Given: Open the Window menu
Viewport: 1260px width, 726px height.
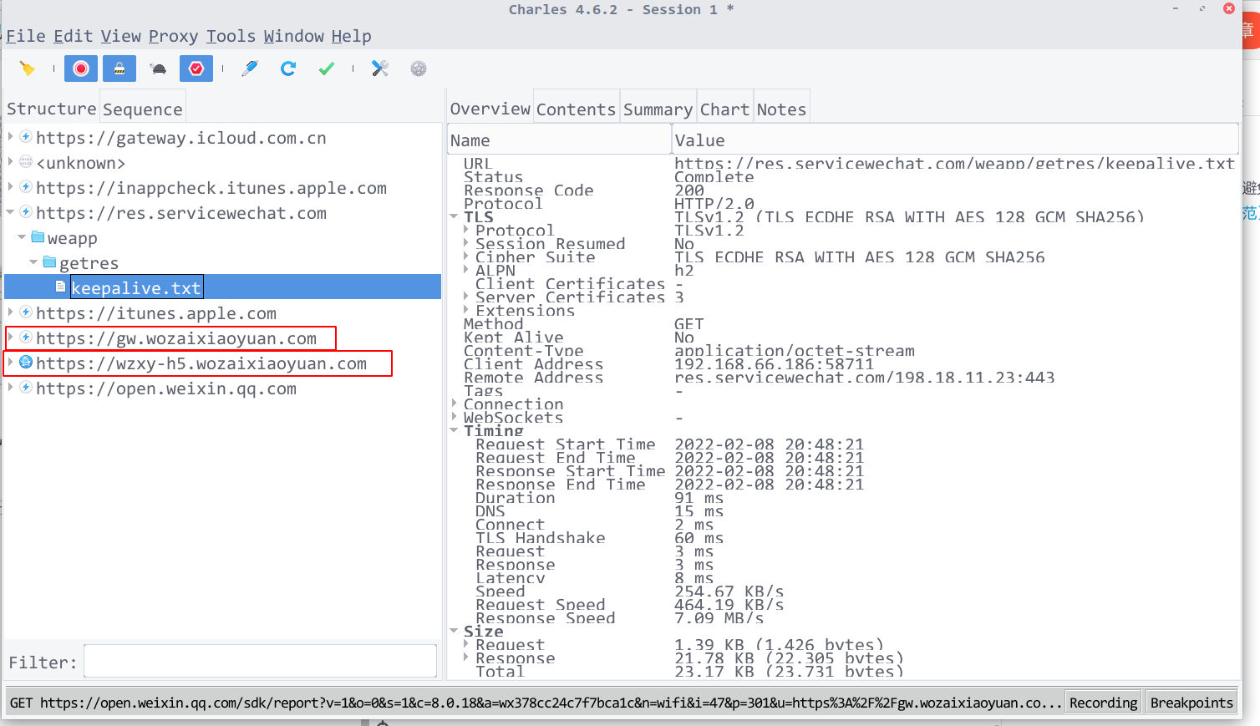Looking at the screenshot, I should click(x=294, y=36).
